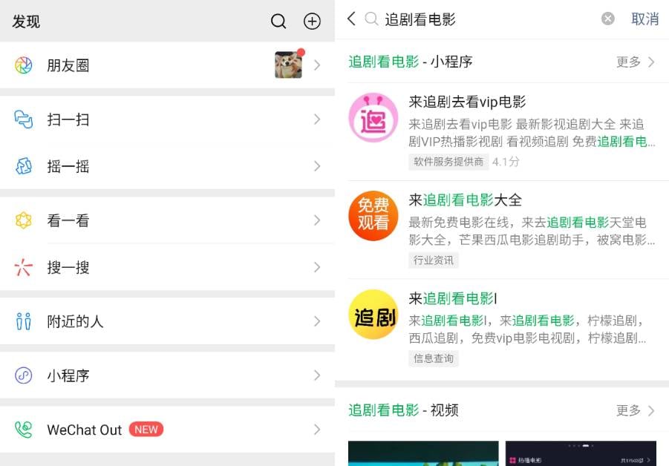
Task: Tap the 发现 page title
Action: [x=26, y=22]
